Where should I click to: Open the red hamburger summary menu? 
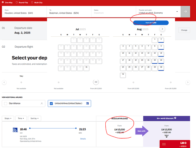[164, 144]
